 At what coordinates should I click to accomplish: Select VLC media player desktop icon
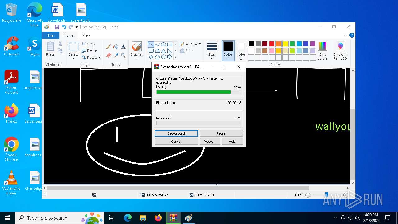[12, 183]
